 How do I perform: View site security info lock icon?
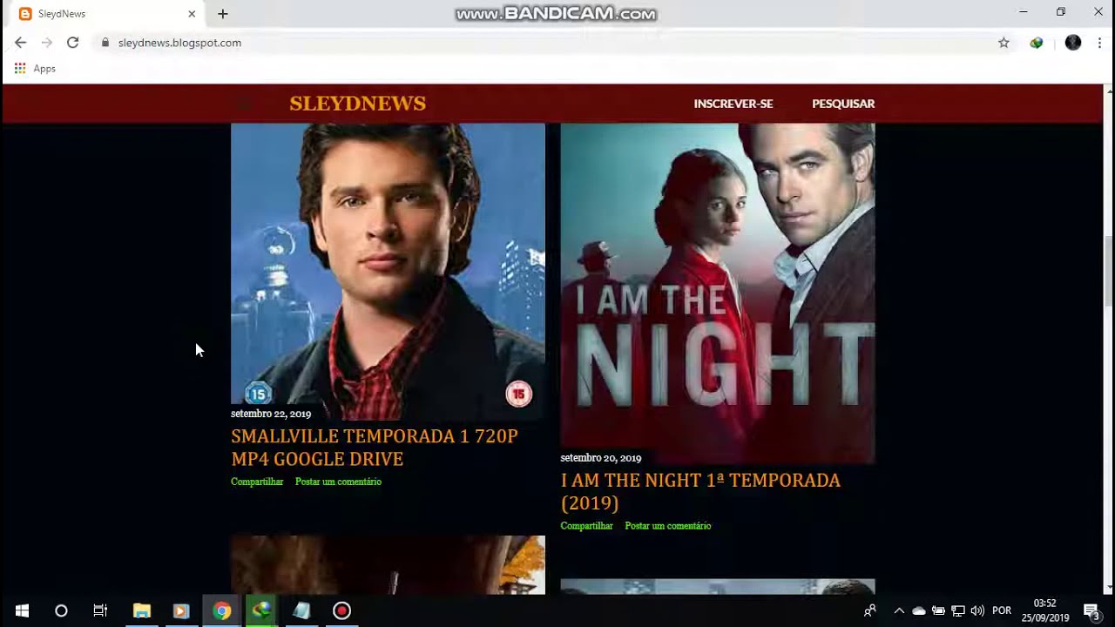click(105, 43)
